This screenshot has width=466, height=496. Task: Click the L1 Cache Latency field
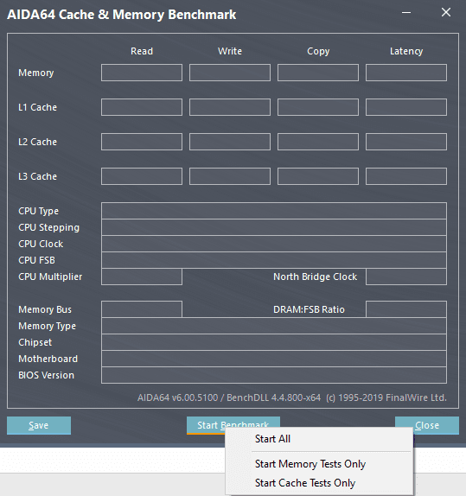(406, 107)
